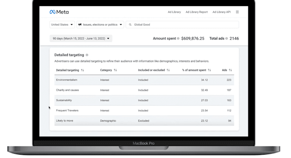Sort by Detailed targeting column arrows
Screen dimensions: 291x158
pyautogui.click(x=82, y=70)
